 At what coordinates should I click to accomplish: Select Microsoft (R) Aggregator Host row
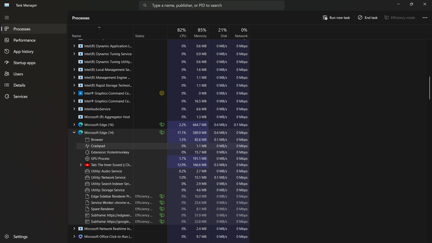click(159, 117)
